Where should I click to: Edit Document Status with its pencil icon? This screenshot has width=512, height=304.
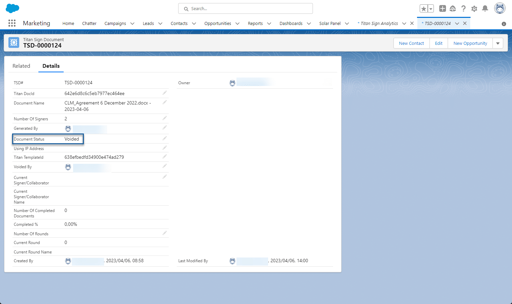click(165, 138)
